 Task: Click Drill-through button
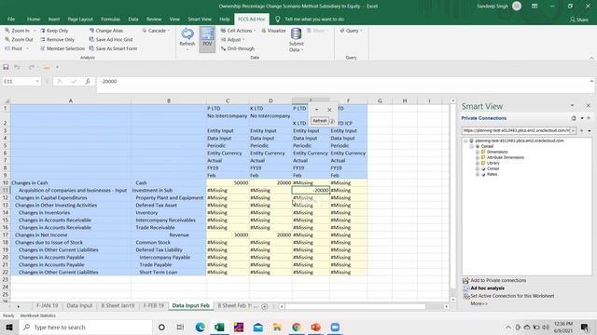point(238,48)
